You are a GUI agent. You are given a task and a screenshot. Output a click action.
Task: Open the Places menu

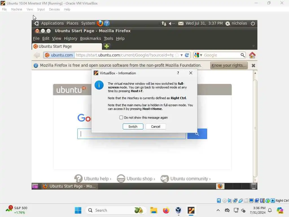pyautogui.click(x=73, y=23)
